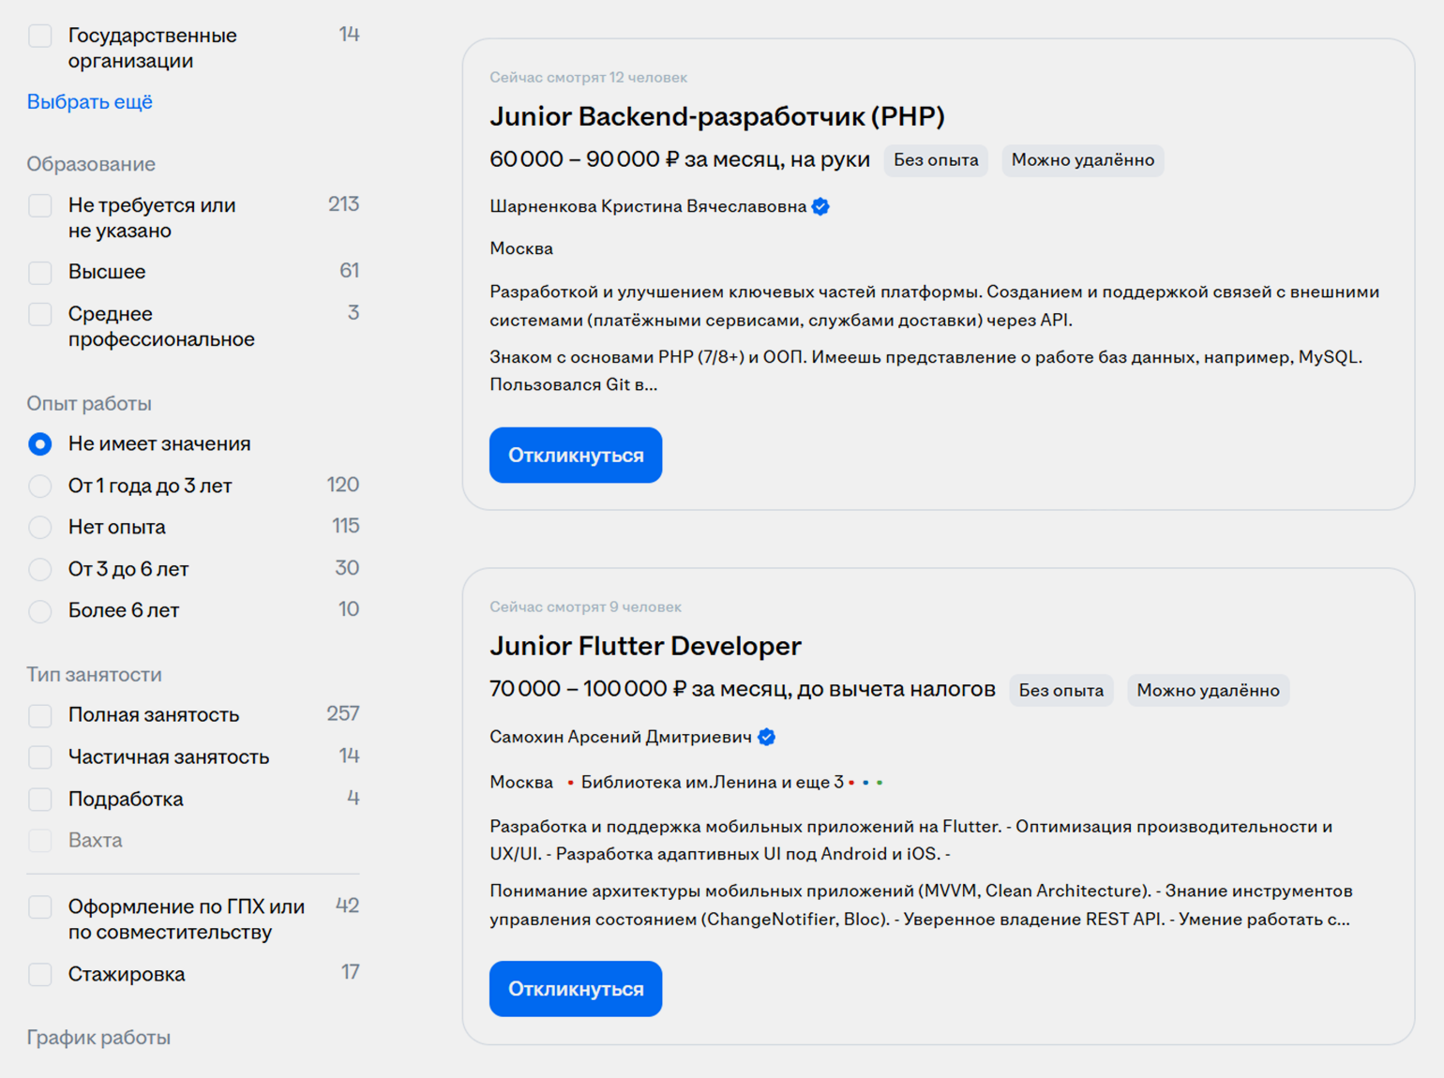Screen dimensions: 1444x1078
Task: Click verified badge next to Самохин Арсений Дмитриевич
Action: pyautogui.click(x=766, y=738)
